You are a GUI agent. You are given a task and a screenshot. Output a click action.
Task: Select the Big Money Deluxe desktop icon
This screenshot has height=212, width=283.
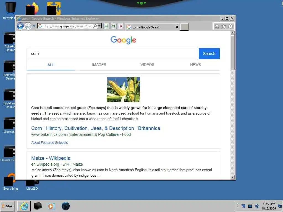pyautogui.click(x=9, y=99)
